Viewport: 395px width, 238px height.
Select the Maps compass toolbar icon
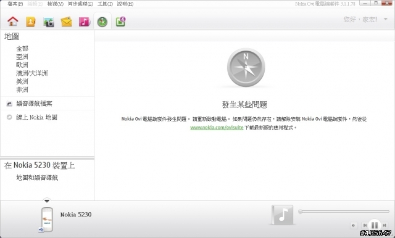click(102, 22)
